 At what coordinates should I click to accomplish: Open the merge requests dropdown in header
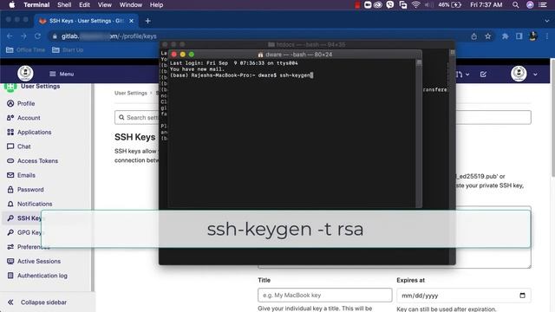462,75
